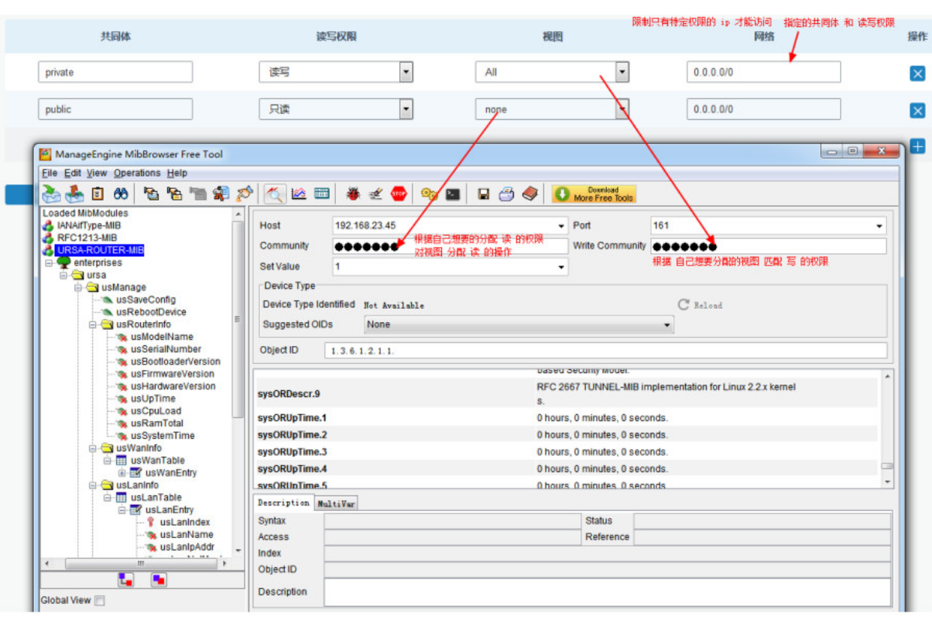Open the none view dropdown for public
Screen dimensions: 932x620
[622, 109]
